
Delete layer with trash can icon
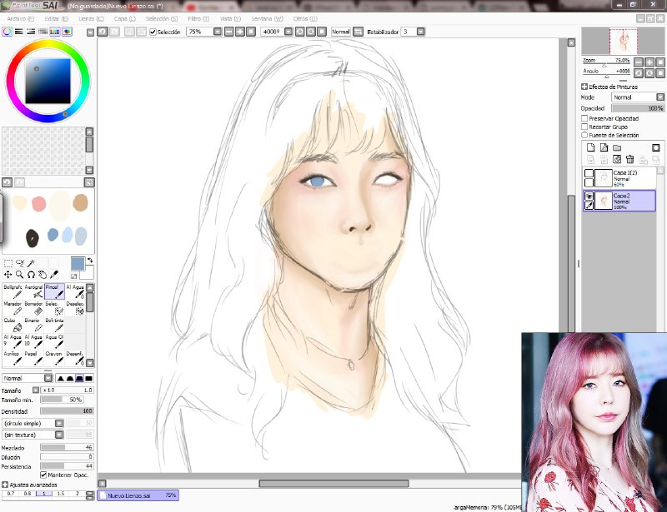pyautogui.click(x=630, y=159)
